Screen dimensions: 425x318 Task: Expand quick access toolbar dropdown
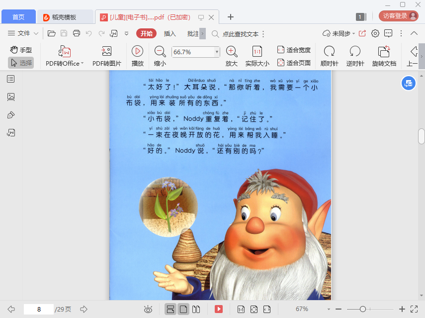click(x=126, y=34)
